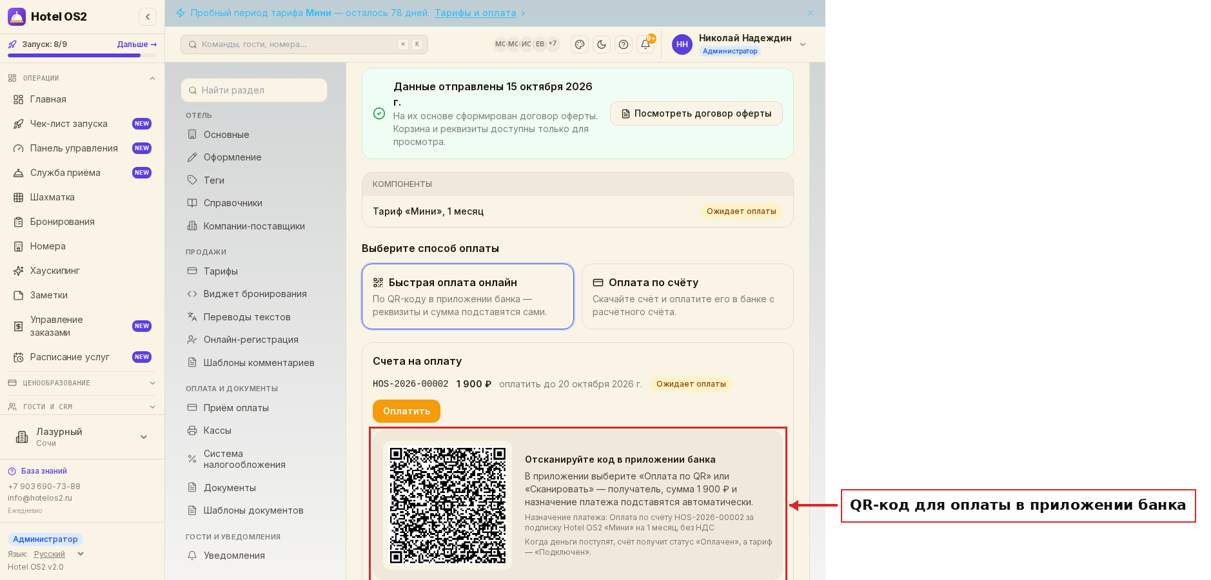Collapse sidebar with chevron button
Screen dimensions: 1211x580
pos(148,17)
